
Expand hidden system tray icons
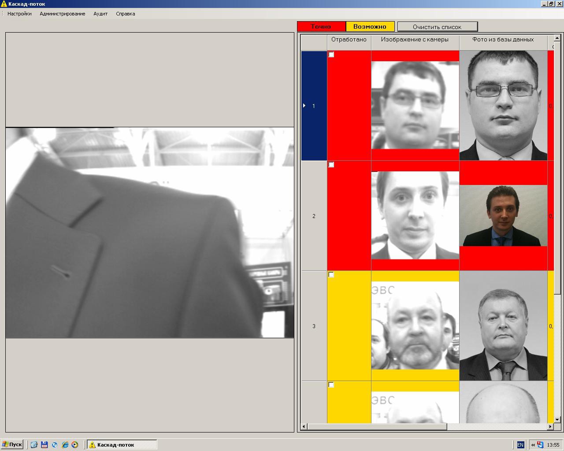tap(533, 445)
